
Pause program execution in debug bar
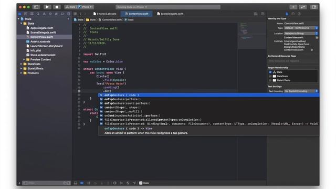click(89, 183)
